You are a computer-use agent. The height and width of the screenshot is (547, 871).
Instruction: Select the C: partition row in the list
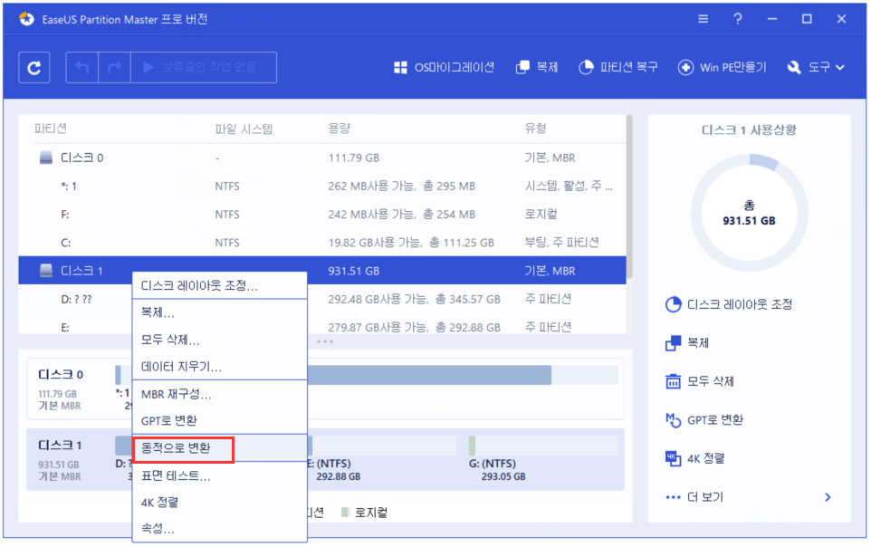click(x=272, y=242)
